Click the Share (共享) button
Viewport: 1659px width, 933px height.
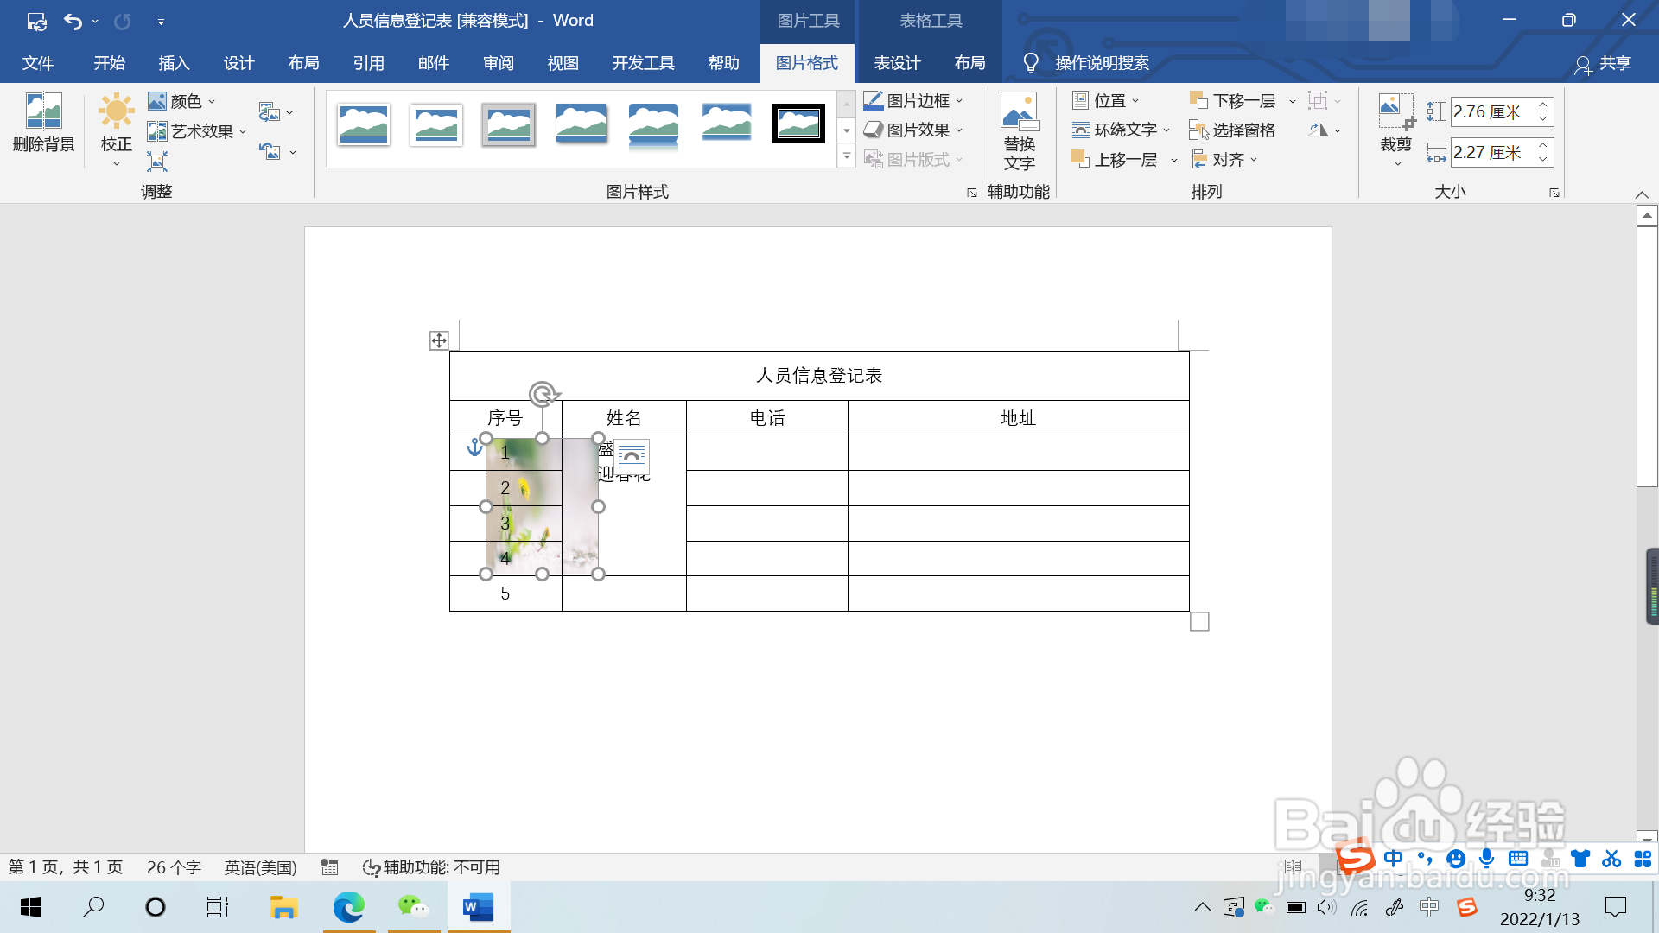coord(1603,63)
